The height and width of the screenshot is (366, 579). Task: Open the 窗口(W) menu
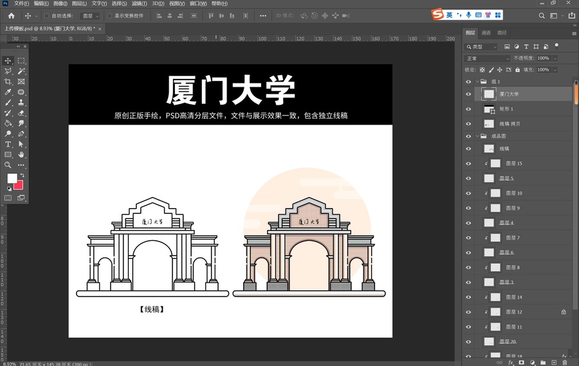click(x=198, y=4)
